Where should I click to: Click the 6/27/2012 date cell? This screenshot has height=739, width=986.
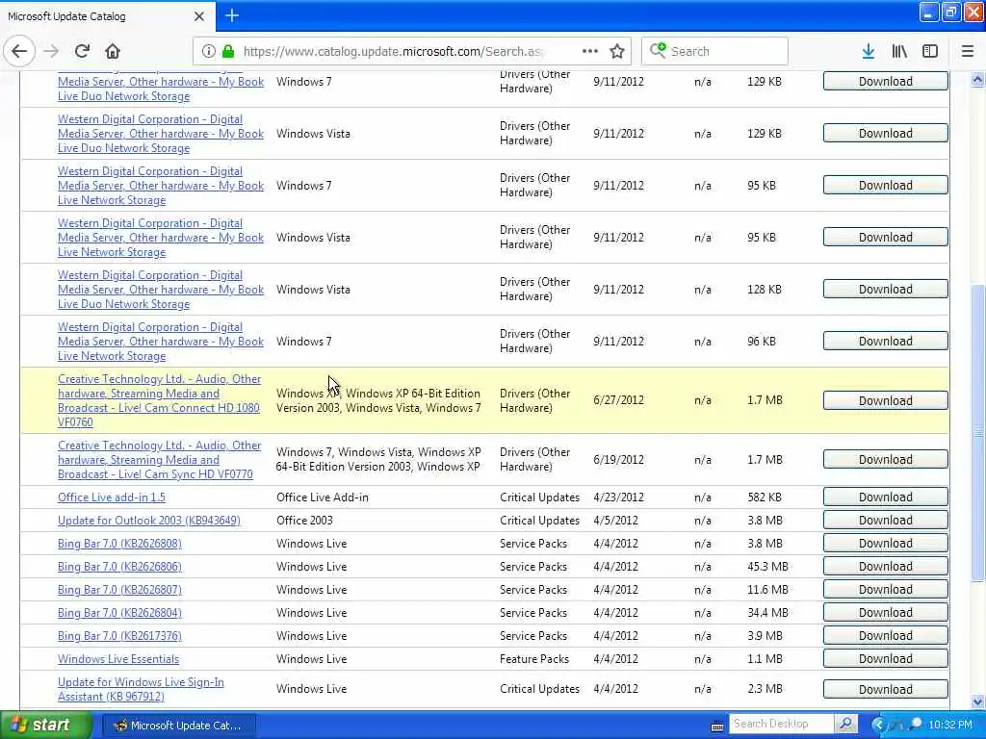(x=618, y=400)
